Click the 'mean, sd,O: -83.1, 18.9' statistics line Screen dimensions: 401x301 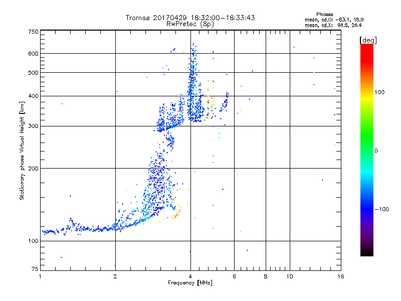coord(334,20)
